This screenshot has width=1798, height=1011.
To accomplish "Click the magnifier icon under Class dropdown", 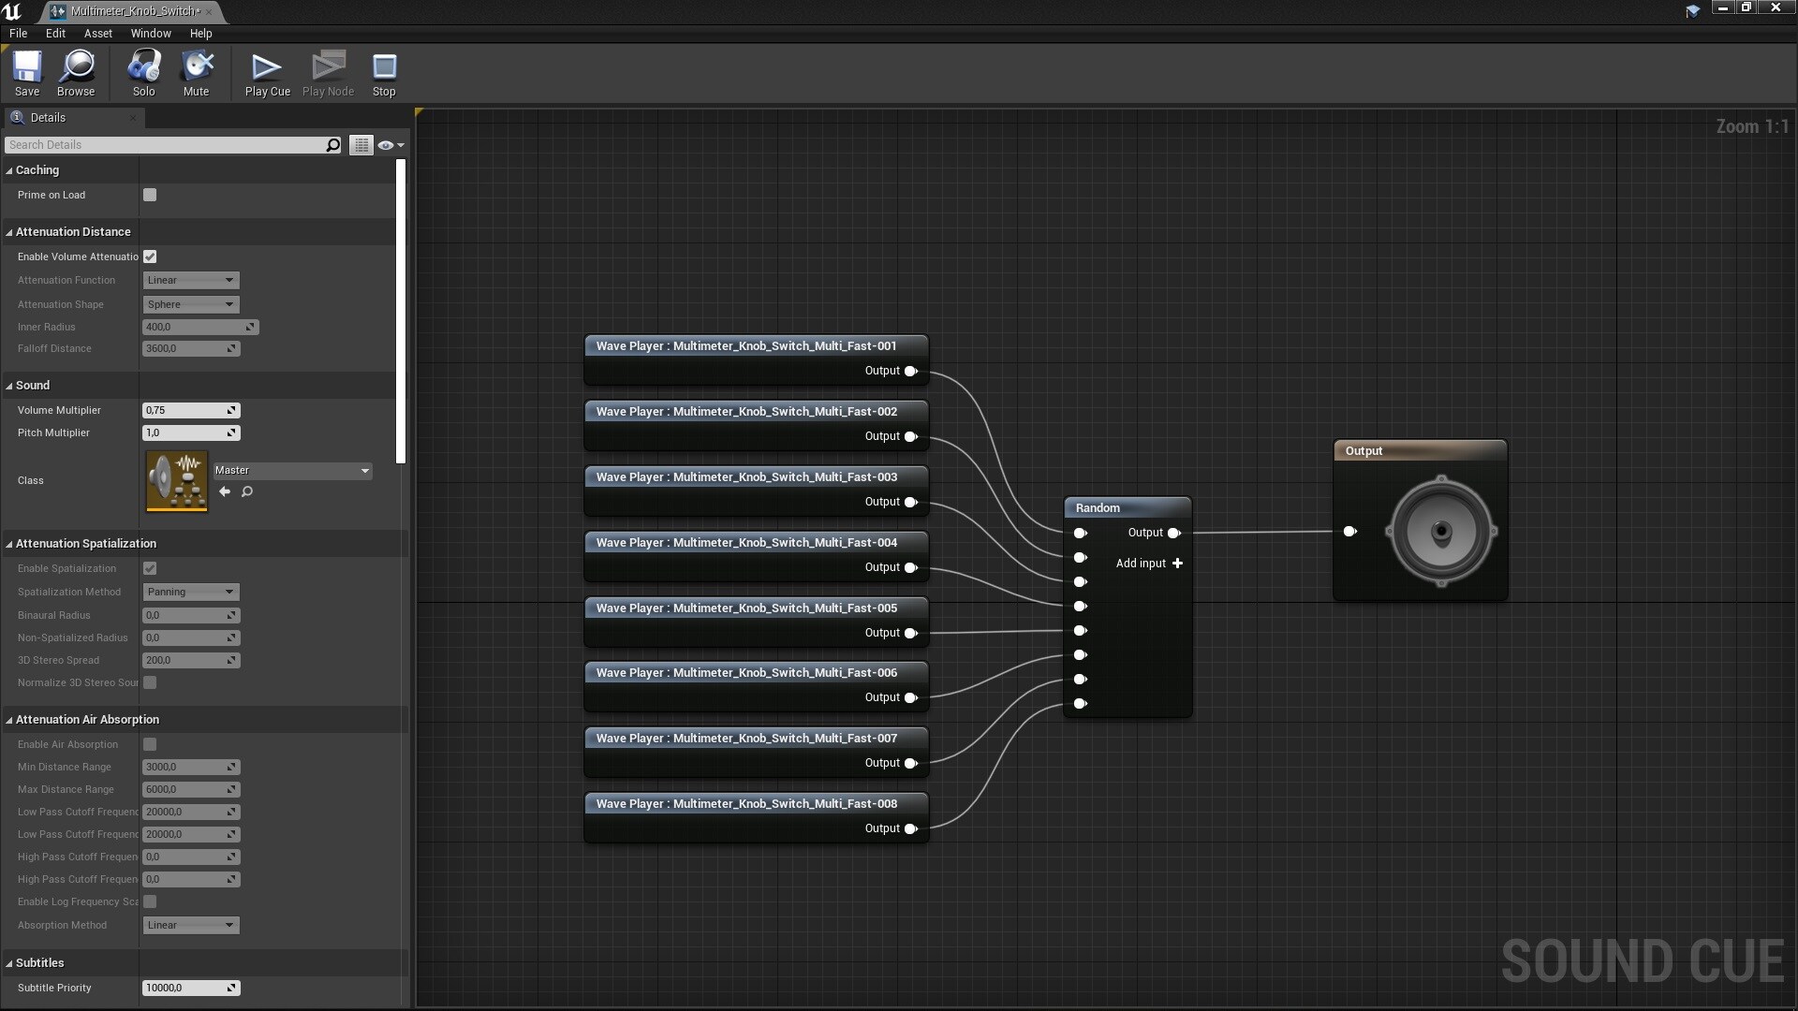I will (247, 491).
